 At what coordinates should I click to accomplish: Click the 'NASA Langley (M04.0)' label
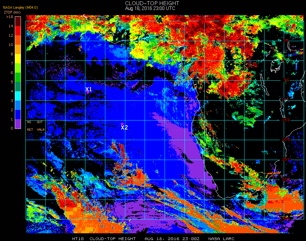click(20, 8)
